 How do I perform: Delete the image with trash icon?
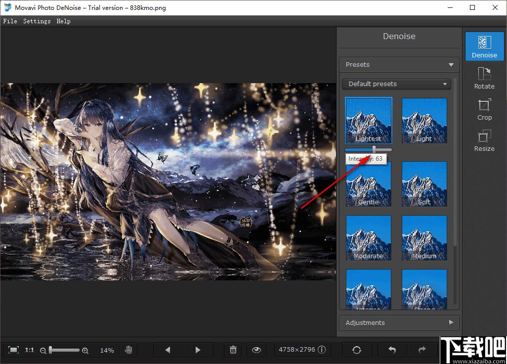(233, 350)
